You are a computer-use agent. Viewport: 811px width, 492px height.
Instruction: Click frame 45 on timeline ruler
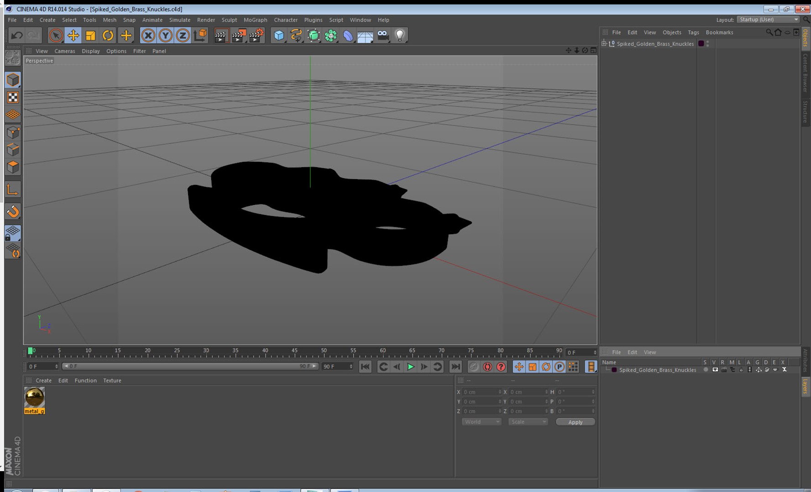coord(294,351)
